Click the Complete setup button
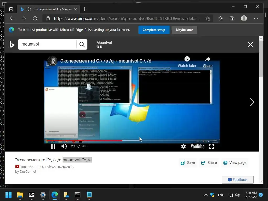Image resolution: width=268 pixels, height=201 pixels. pos(154,30)
